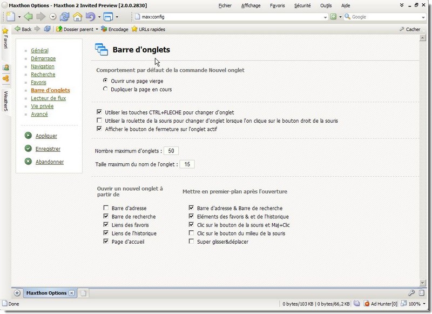
Task: Open the Outils menu
Action: (x=326, y=5)
